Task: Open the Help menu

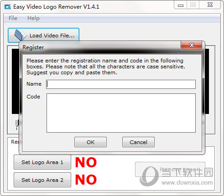Action: pyautogui.click(x=33, y=18)
